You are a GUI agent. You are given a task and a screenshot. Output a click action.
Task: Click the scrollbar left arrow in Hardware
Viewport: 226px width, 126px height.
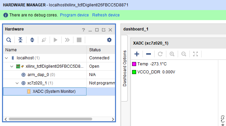6,119
